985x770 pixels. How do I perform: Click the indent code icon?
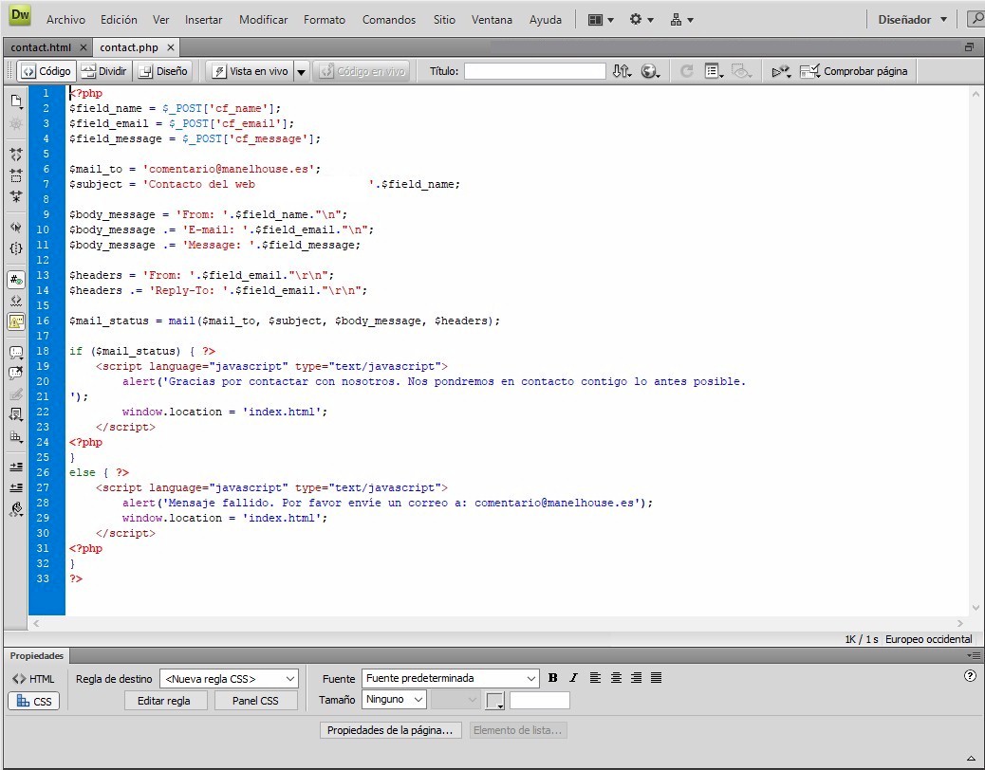click(x=16, y=467)
